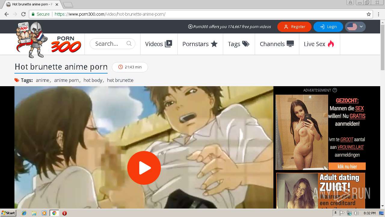
Task: Open the Action Center flag tray icon
Action: point(342,213)
